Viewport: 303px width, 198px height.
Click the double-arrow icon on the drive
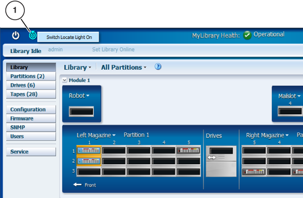point(212,157)
